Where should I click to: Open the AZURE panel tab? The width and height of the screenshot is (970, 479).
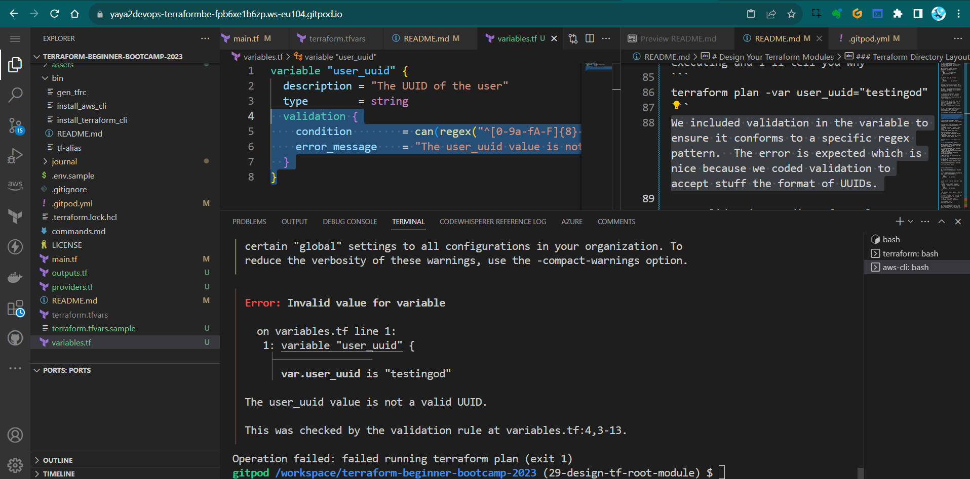click(x=572, y=222)
